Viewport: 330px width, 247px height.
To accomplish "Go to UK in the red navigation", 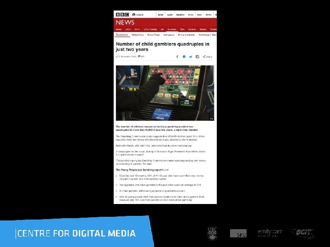I will 162,29.
